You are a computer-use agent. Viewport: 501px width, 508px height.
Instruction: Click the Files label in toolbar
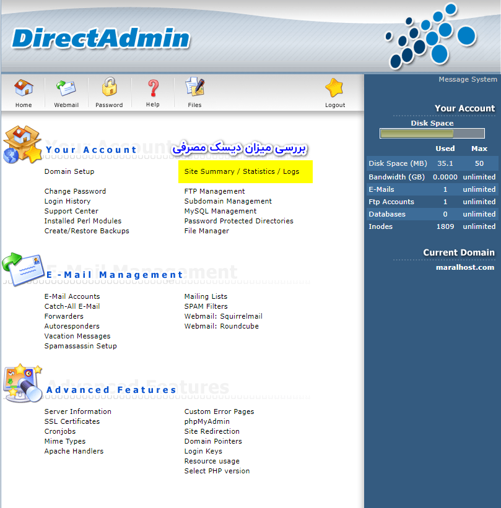194,105
